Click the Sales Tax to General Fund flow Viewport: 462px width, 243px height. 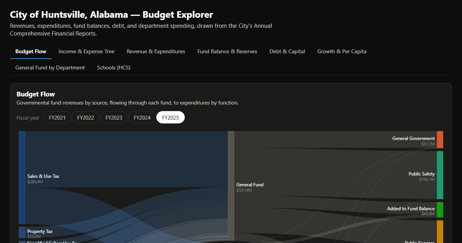(x=127, y=159)
